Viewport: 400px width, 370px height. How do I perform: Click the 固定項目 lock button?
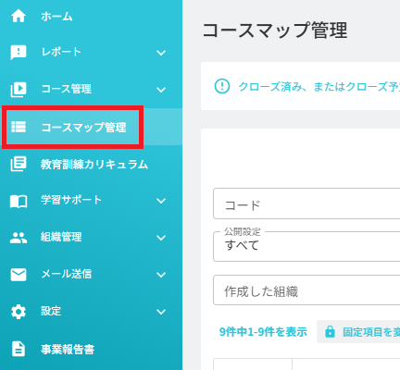pyautogui.click(x=358, y=332)
